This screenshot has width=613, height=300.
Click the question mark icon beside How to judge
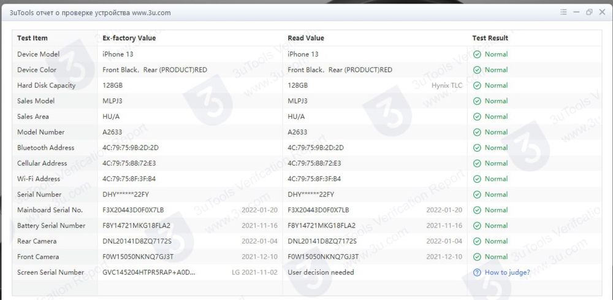(477, 272)
